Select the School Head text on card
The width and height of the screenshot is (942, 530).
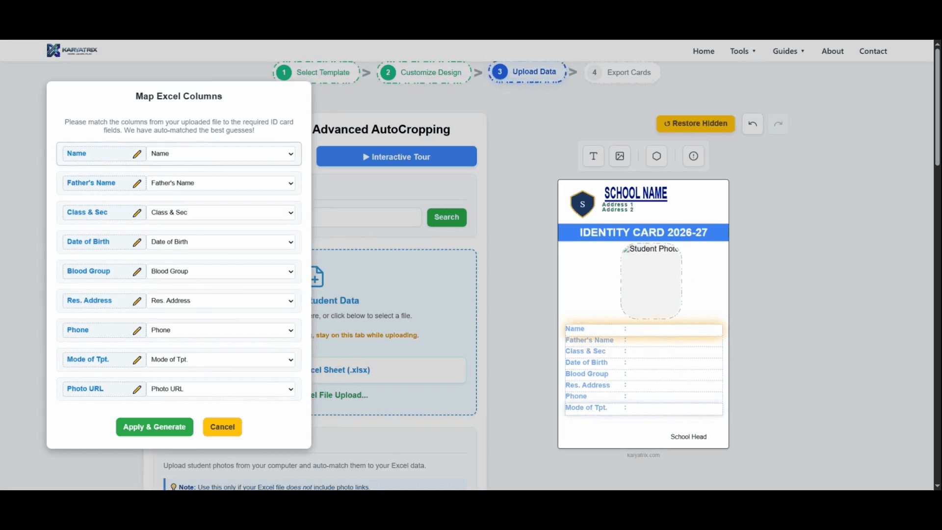tap(688, 437)
